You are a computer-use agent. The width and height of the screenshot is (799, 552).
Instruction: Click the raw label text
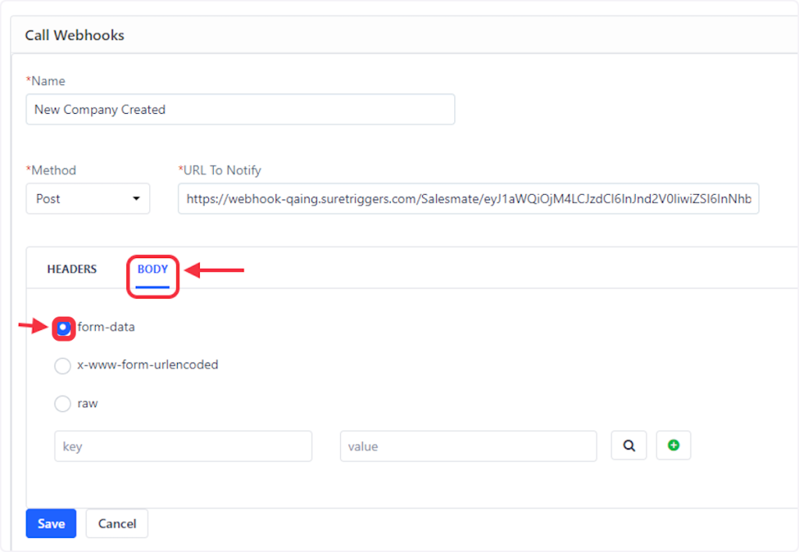click(87, 404)
